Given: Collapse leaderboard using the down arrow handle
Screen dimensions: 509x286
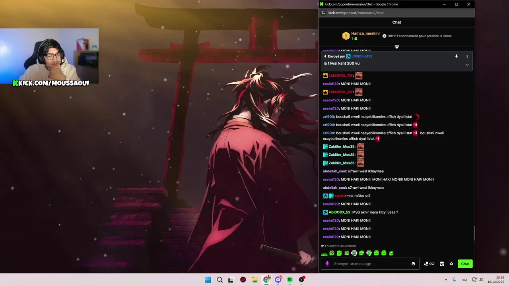Looking at the screenshot, I should [x=397, y=47].
